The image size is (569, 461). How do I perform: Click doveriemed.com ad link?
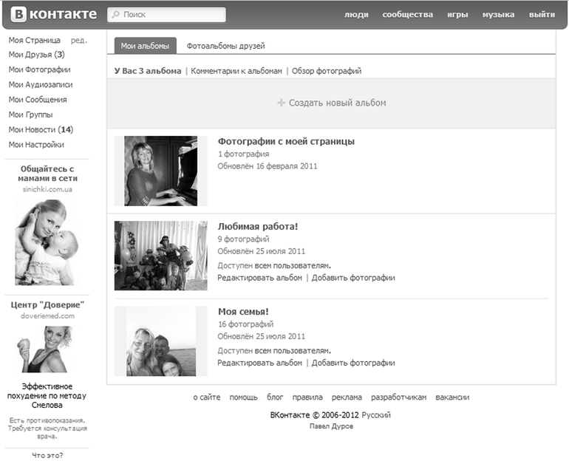pos(47,316)
